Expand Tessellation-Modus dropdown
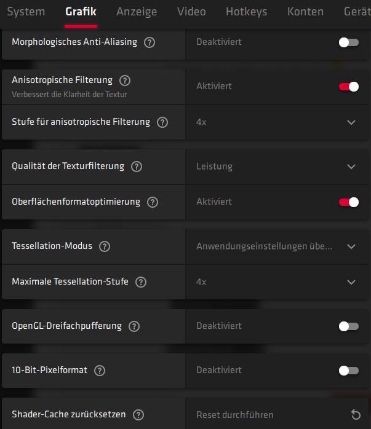Image resolution: width=371 pixels, height=429 pixels. point(277,246)
